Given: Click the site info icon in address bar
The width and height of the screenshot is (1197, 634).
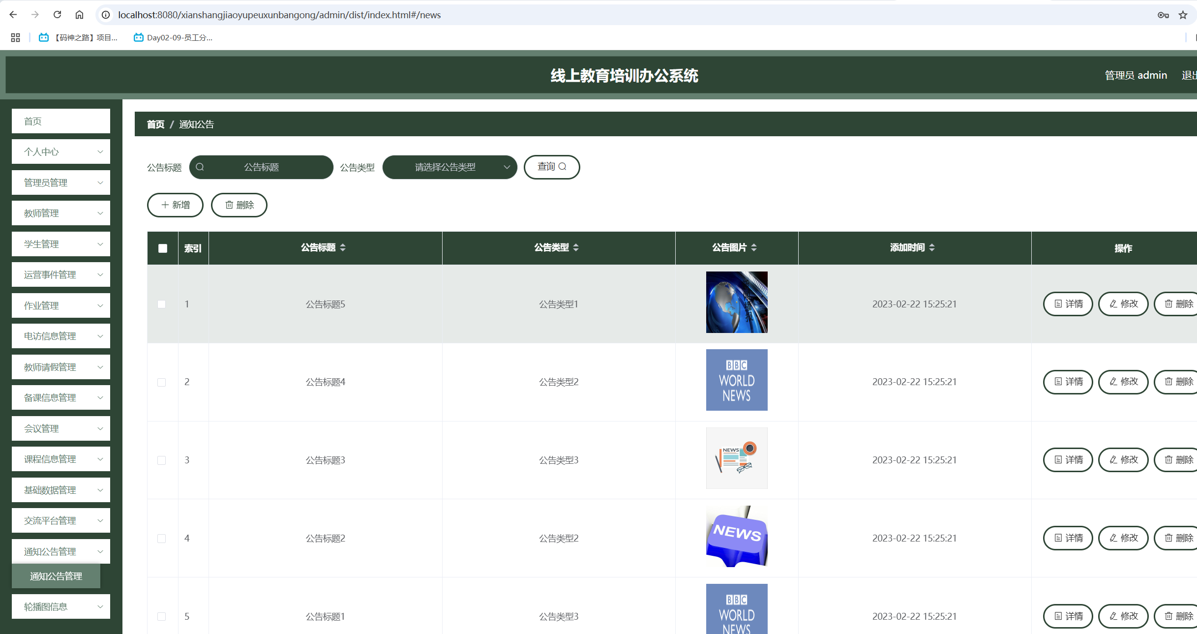Looking at the screenshot, I should point(106,15).
